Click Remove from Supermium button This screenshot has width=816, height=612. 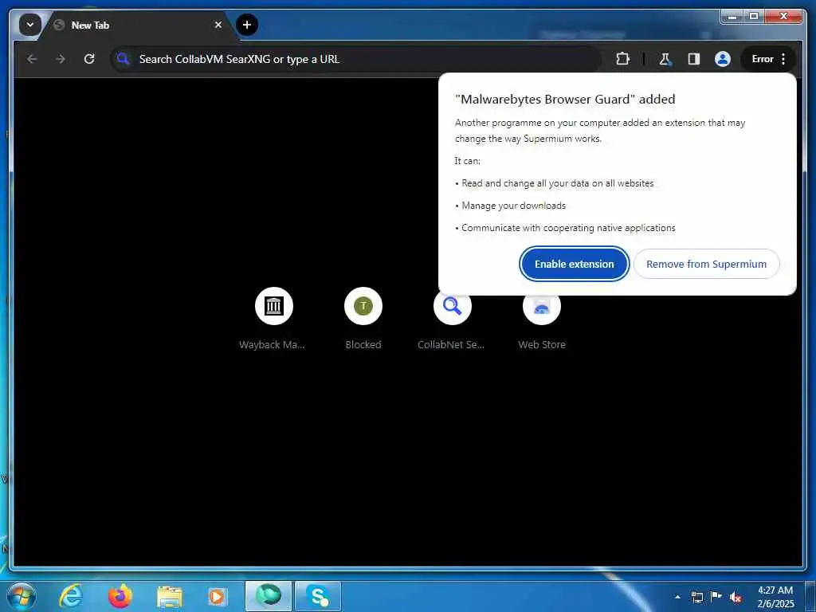tap(706, 264)
